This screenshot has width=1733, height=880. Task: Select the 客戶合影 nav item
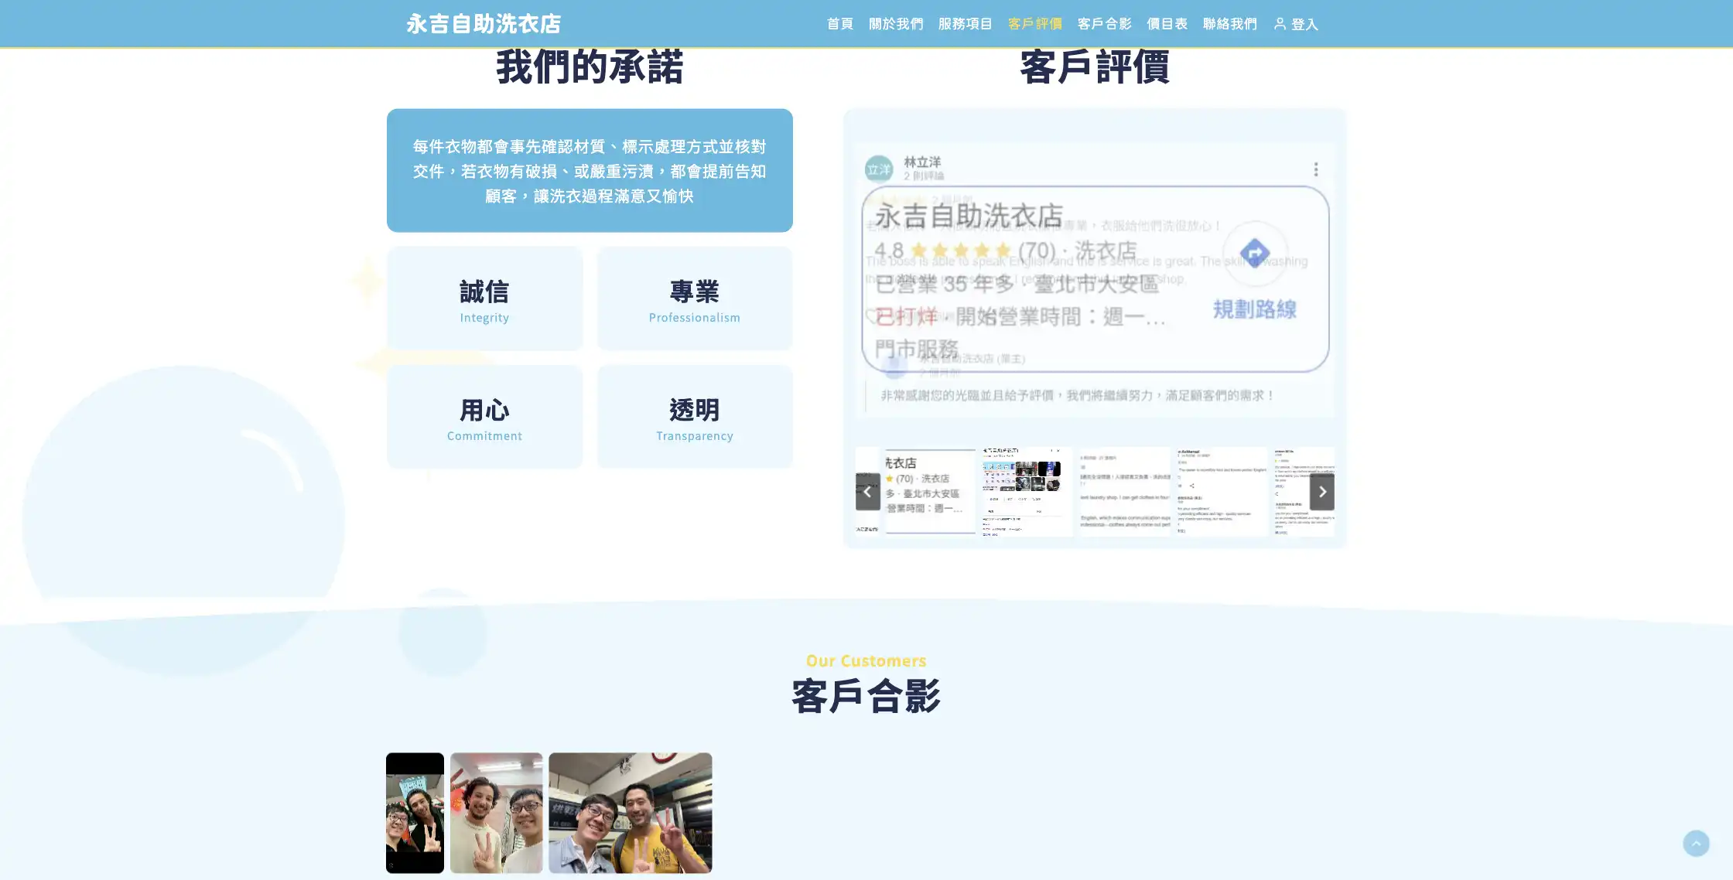coord(1104,23)
